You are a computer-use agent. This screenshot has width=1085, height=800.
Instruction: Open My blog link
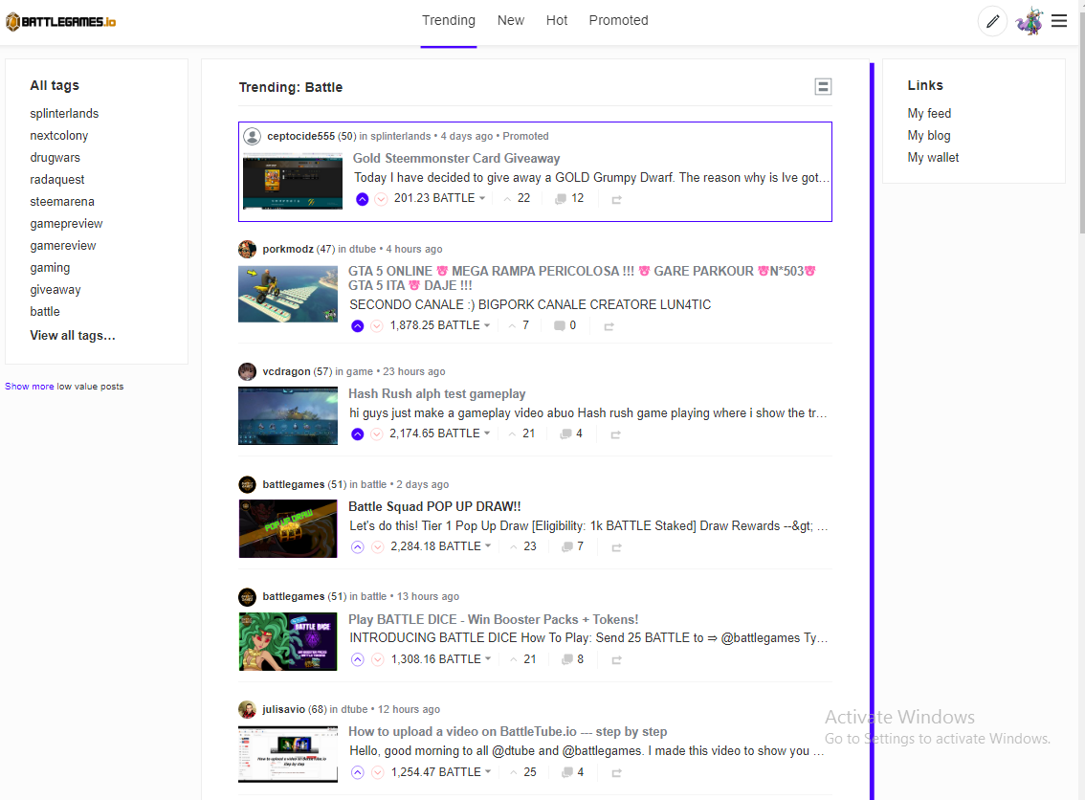(929, 136)
